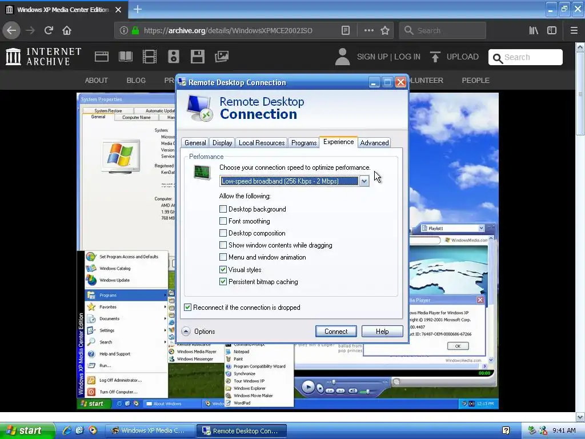Focus the browser toolbar Search box
This screenshot has height=439, width=585.
pyautogui.click(x=443, y=31)
